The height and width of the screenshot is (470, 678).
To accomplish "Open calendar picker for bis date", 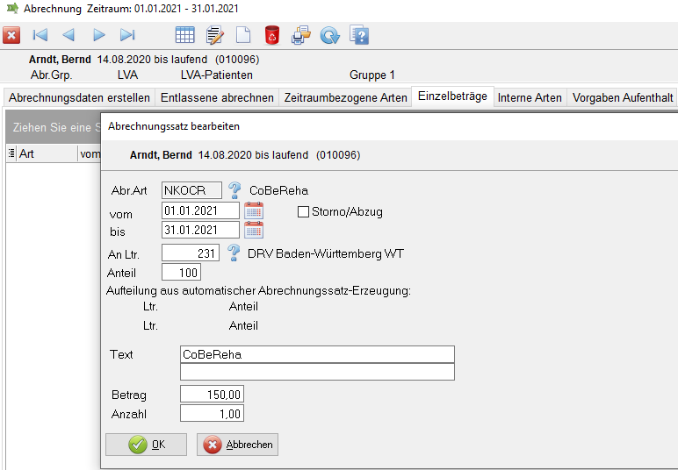I will click(254, 230).
